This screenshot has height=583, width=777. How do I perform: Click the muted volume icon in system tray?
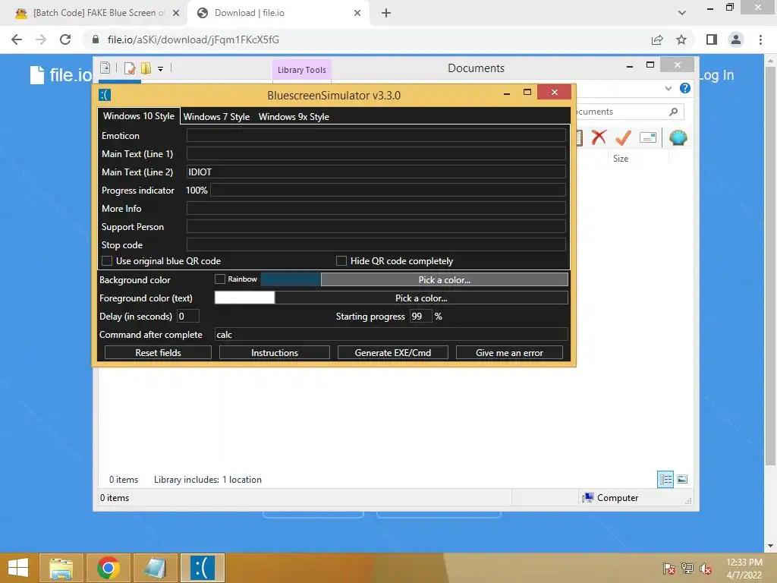(705, 569)
